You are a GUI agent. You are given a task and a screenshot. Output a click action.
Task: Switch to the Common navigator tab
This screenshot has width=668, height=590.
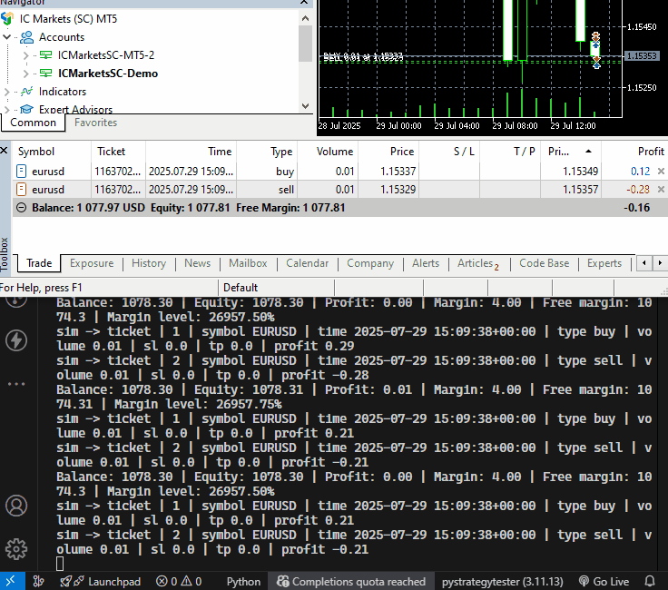tap(34, 123)
